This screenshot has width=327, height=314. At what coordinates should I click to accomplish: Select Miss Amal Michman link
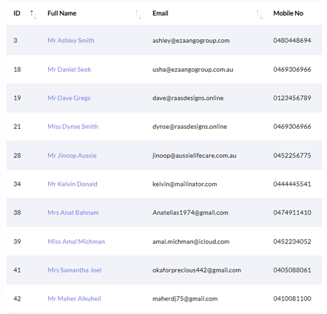(76, 241)
